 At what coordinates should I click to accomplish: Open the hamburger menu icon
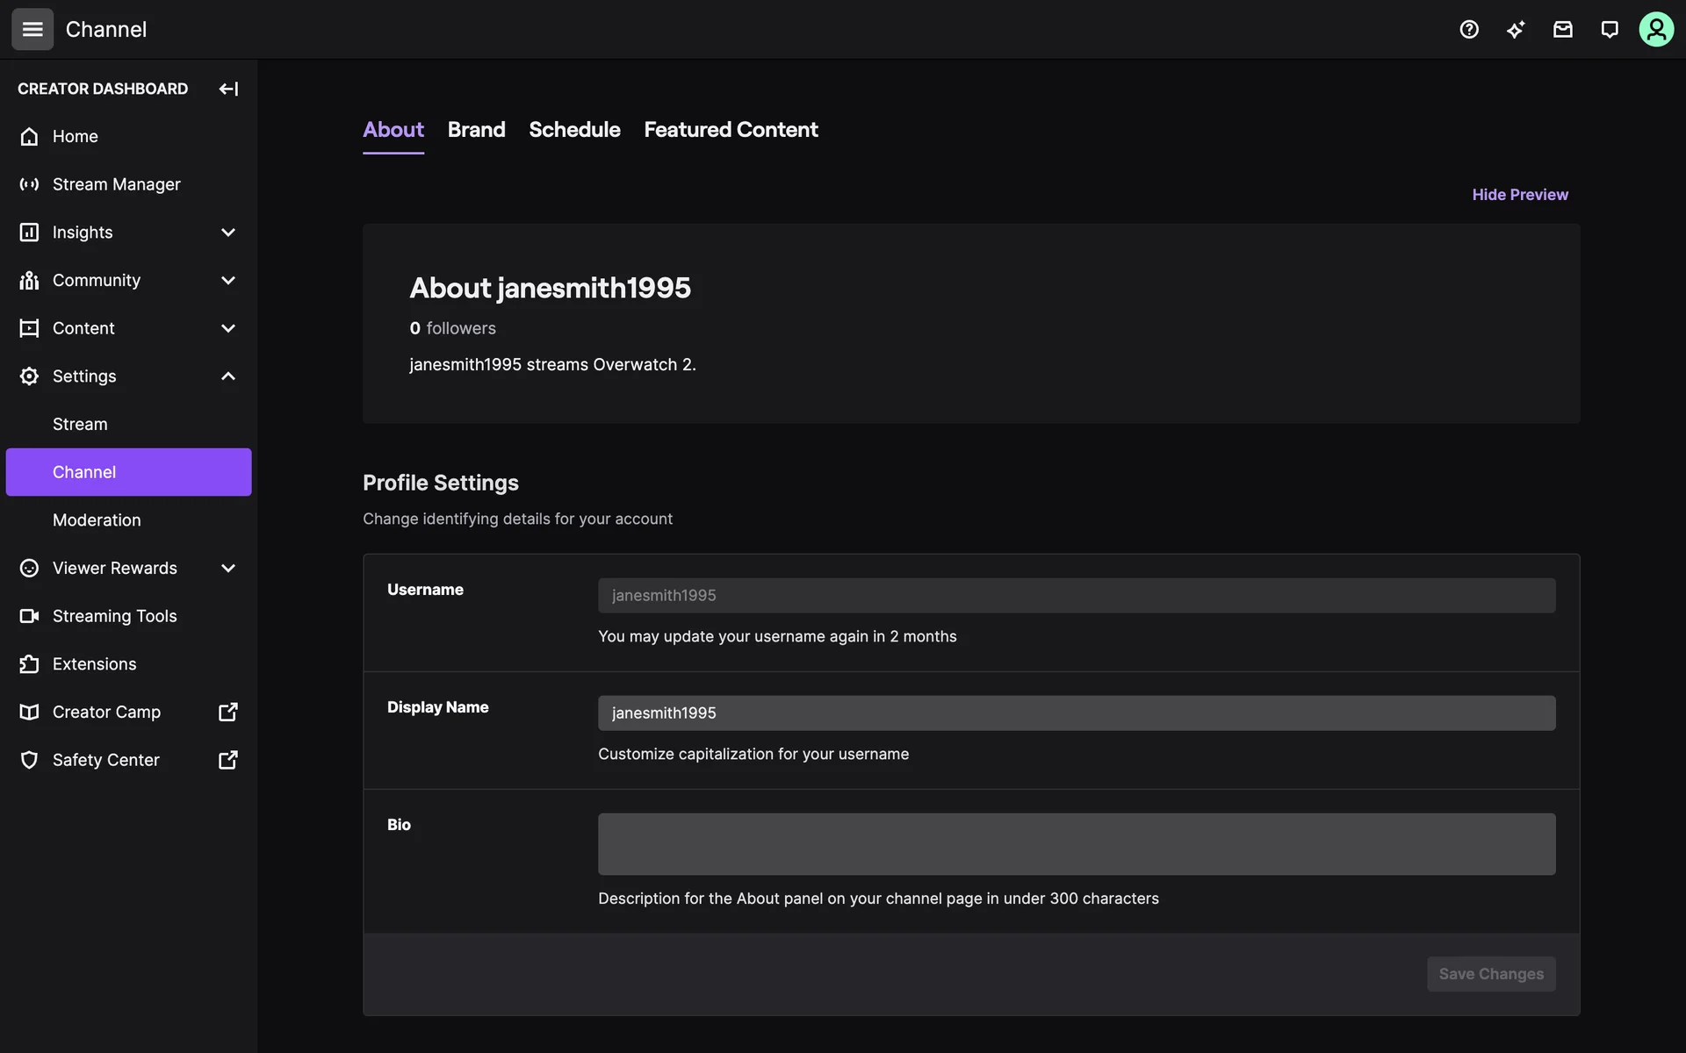pyautogui.click(x=32, y=29)
